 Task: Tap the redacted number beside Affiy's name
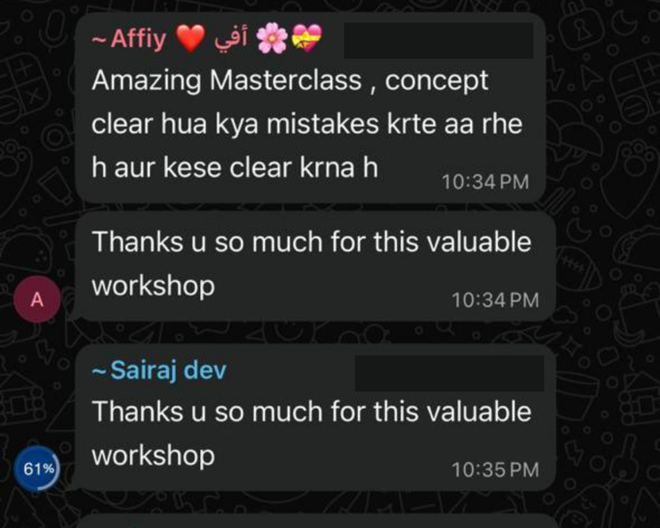(438, 41)
